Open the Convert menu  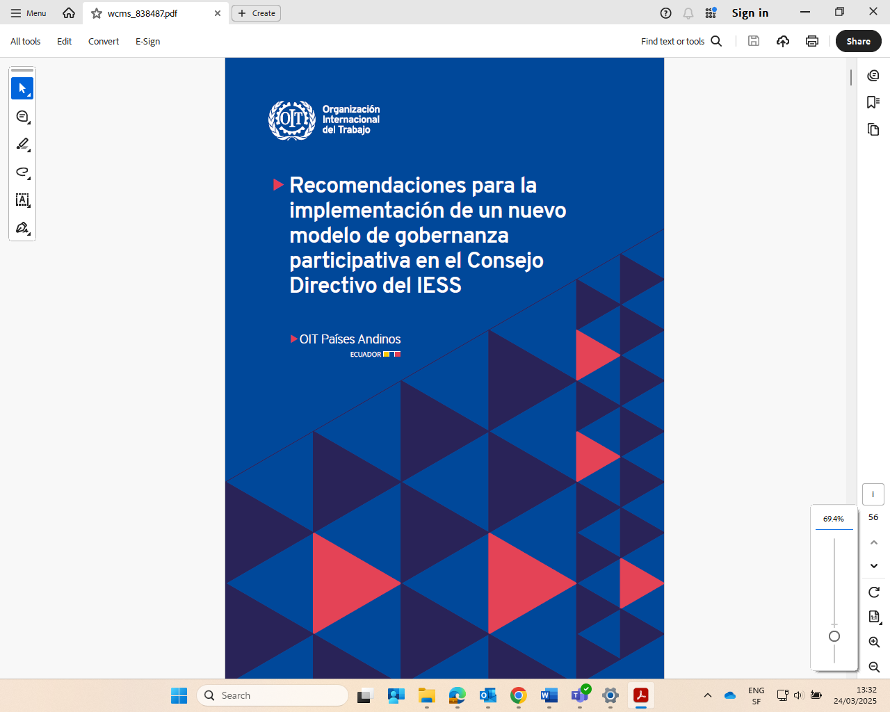pyautogui.click(x=104, y=42)
